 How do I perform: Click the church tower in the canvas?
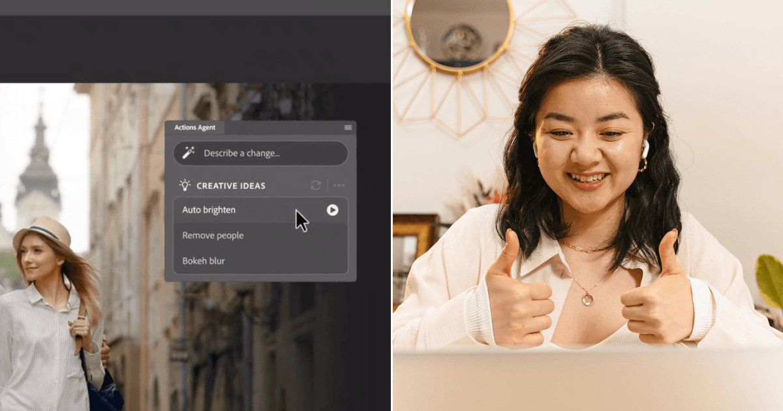tap(38, 170)
